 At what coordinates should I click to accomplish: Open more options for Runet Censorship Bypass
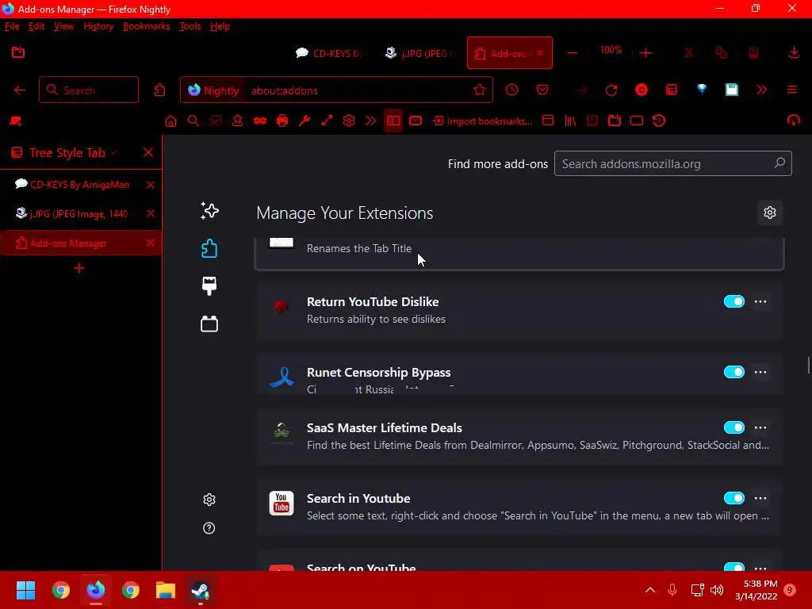pyautogui.click(x=760, y=372)
